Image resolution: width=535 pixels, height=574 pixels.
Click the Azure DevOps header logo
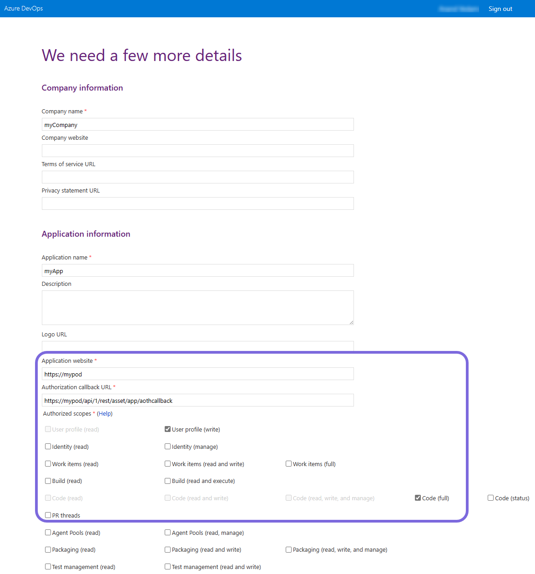click(23, 8)
